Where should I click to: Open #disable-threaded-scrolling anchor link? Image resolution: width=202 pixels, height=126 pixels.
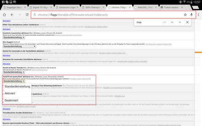point(31,117)
